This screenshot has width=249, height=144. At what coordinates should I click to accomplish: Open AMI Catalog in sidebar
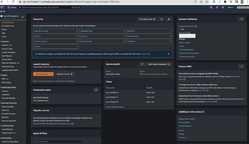point(6,83)
